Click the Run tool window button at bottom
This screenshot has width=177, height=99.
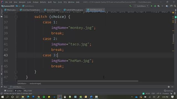(x=19, y=91)
